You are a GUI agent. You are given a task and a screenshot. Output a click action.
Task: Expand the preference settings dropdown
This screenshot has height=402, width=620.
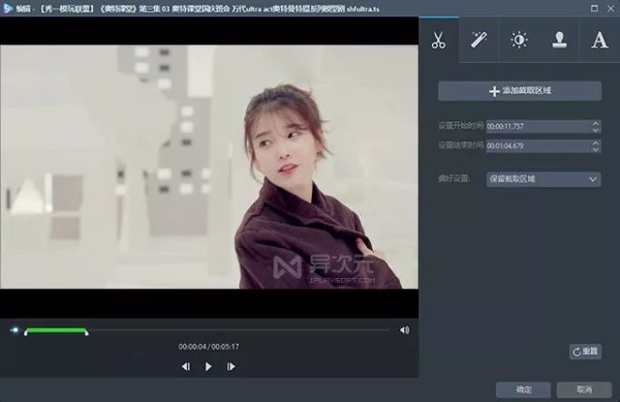pos(543,179)
